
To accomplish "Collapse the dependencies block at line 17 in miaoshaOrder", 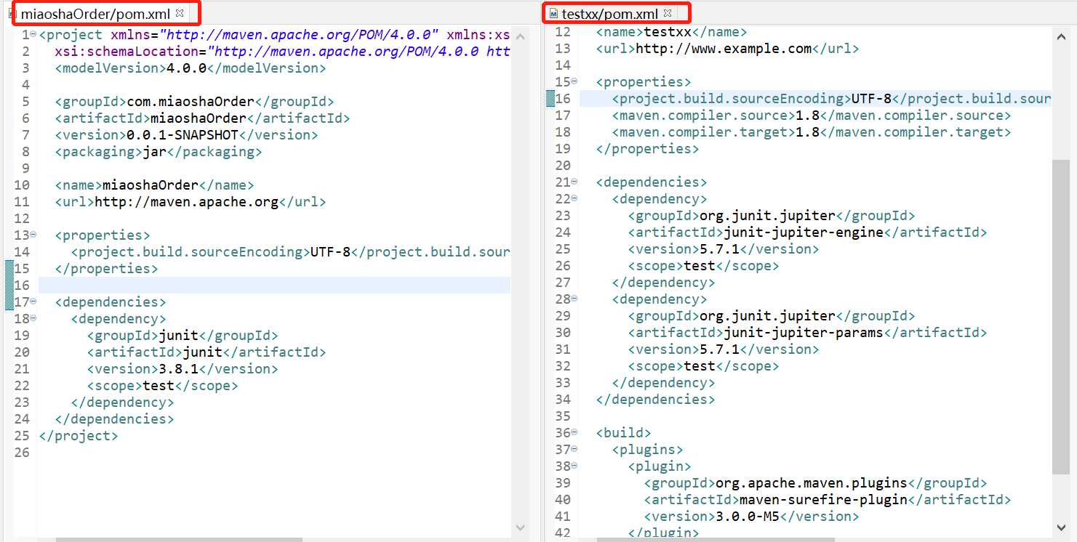I will (34, 301).
